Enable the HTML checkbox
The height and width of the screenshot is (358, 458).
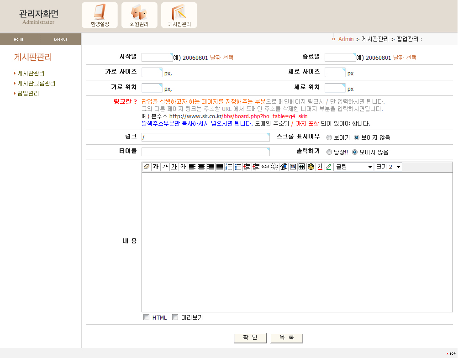coord(147,317)
